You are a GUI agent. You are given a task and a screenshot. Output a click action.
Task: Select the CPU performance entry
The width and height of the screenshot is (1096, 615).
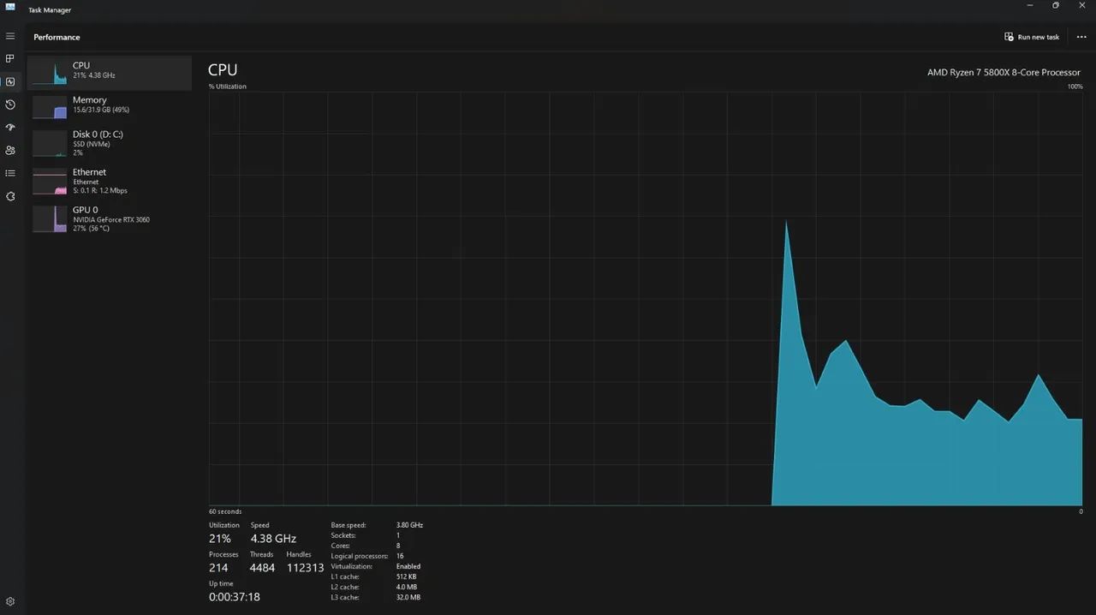click(110, 73)
